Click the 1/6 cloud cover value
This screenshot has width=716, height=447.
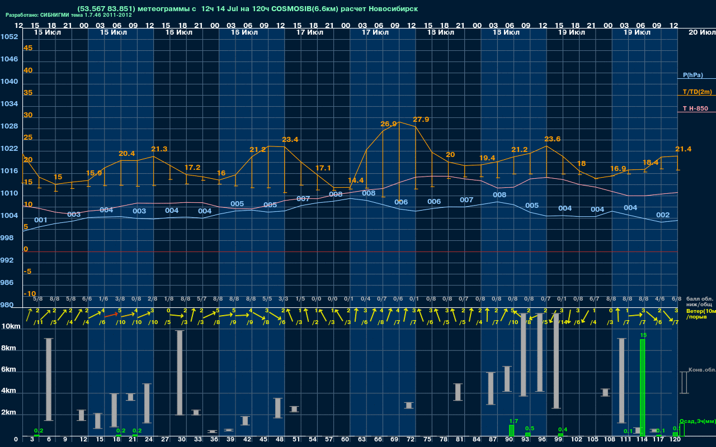coord(103,299)
